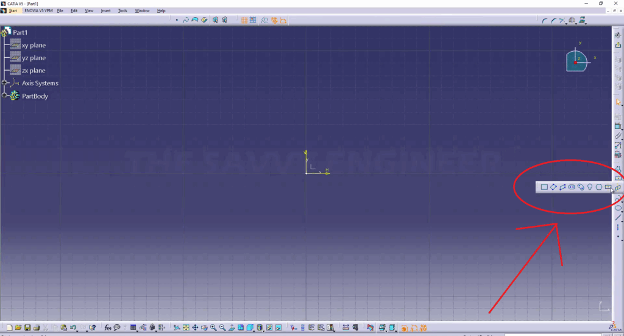Select the Centered Rectangle tool
This screenshot has height=336, width=624.
[608, 187]
